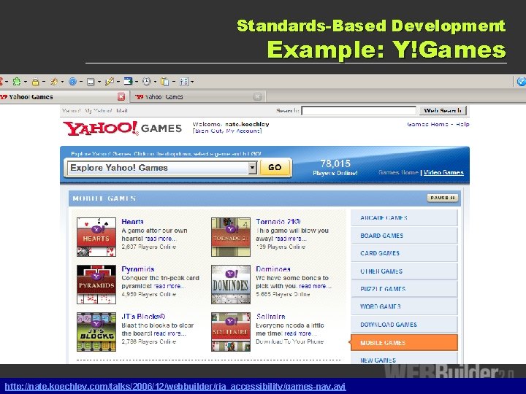This screenshot has height=394, width=526.
Task: Expand the clock icon dropdown arrow
Action: click(x=155, y=82)
